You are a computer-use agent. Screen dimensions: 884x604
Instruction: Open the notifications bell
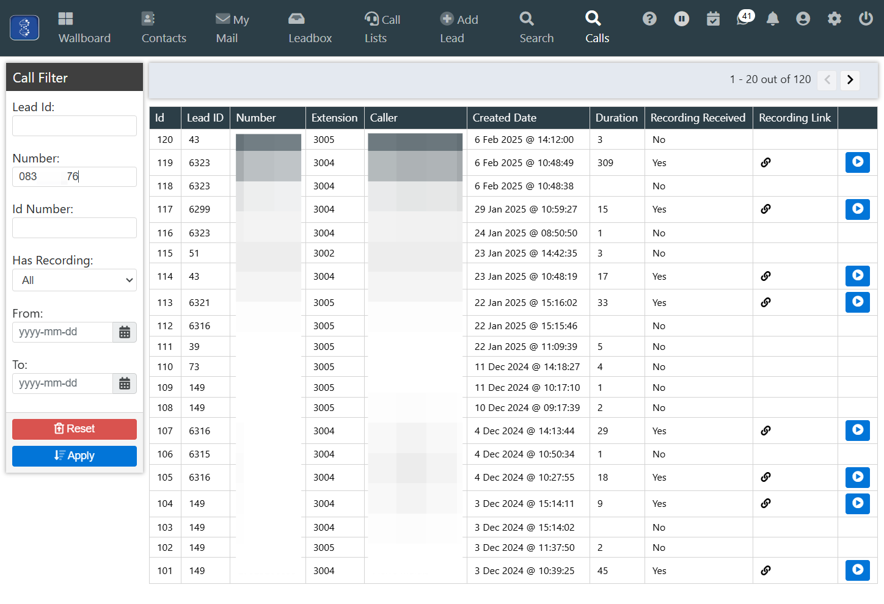coord(773,19)
